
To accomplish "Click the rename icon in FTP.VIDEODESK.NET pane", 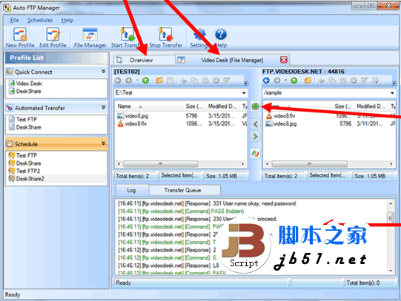I will (x=365, y=81).
